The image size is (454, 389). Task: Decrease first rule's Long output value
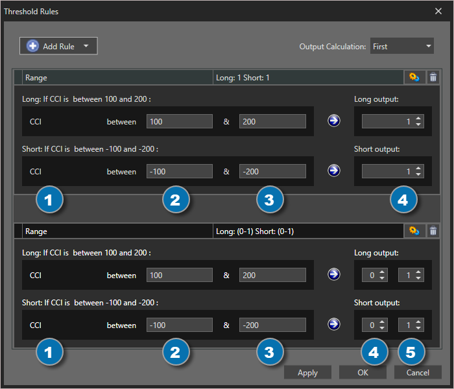point(418,124)
